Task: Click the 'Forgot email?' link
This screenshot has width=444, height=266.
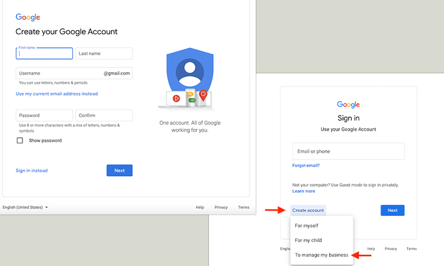Action: click(306, 166)
